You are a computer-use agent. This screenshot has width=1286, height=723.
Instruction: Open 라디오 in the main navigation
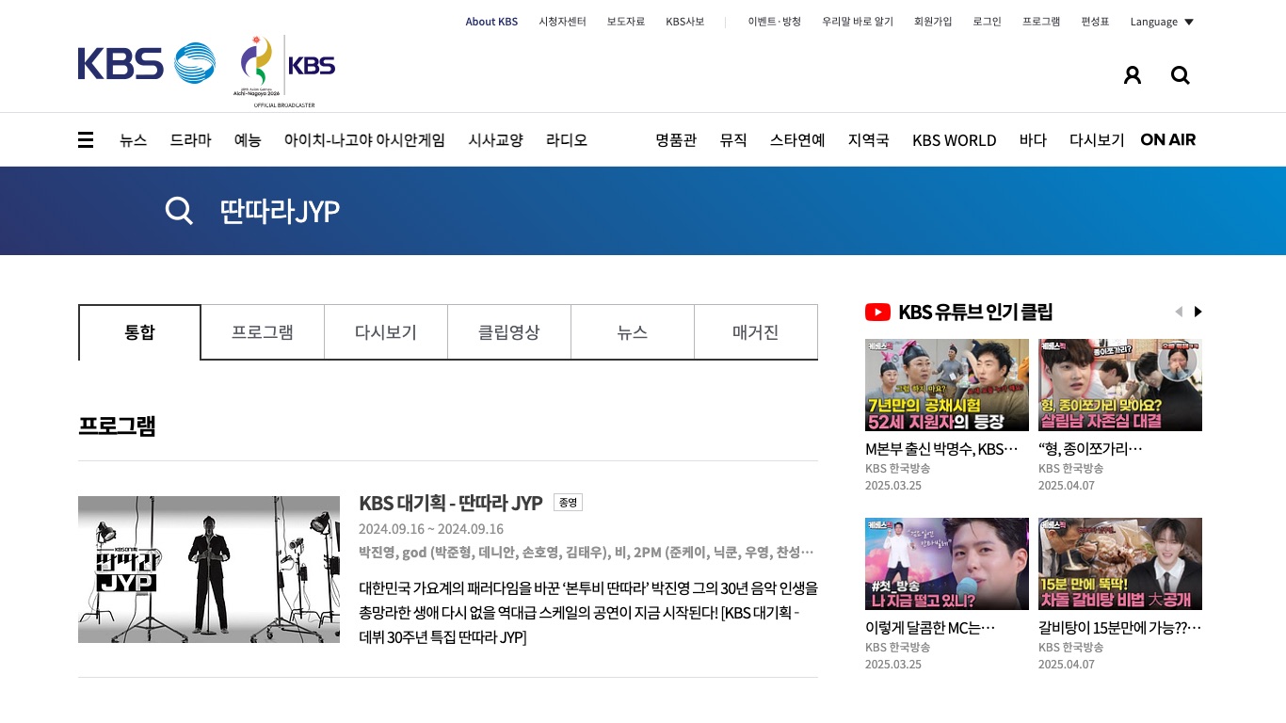pos(567,140)
